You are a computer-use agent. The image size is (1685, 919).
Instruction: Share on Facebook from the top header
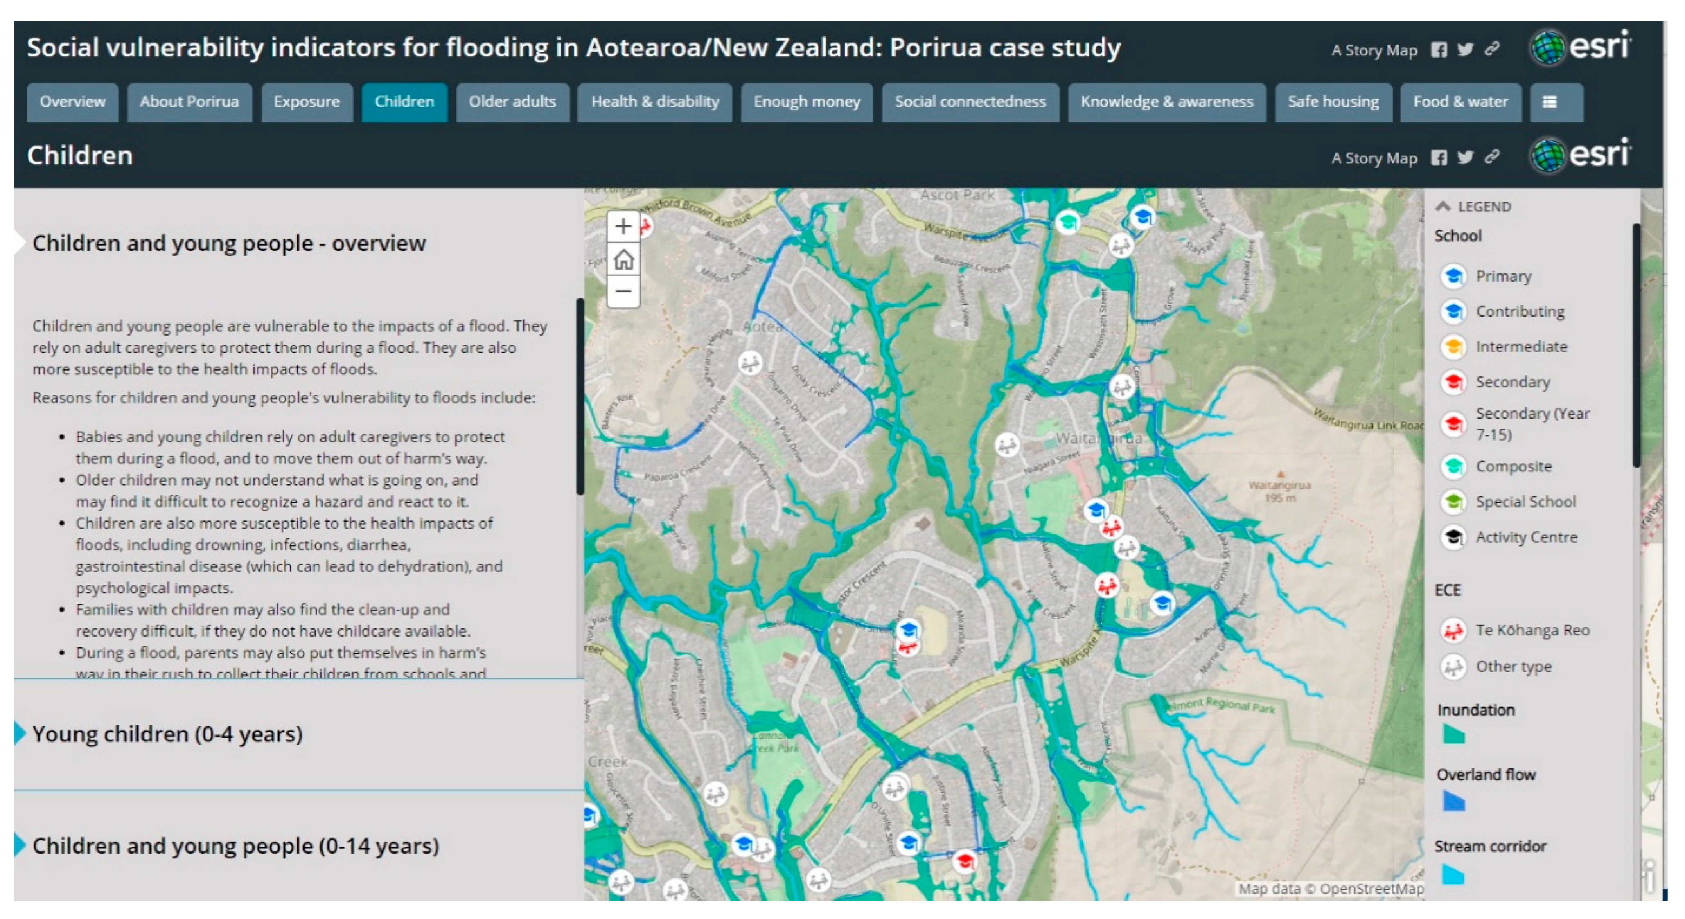tap(1438, 50)
